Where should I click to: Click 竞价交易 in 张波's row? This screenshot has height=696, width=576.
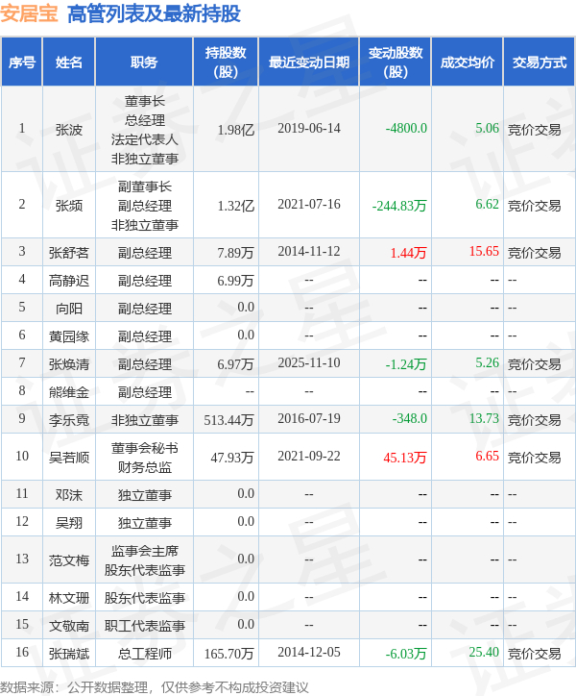[x=534, y=130]
